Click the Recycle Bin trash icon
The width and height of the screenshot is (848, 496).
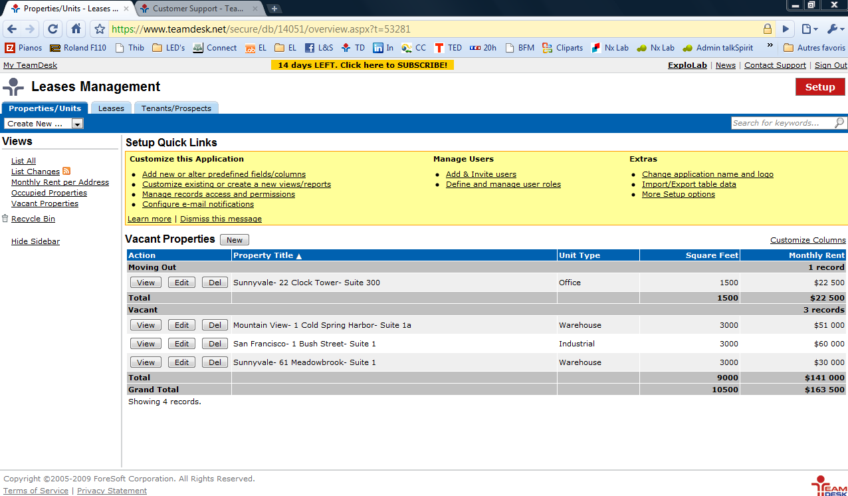[x=5, y=219]
